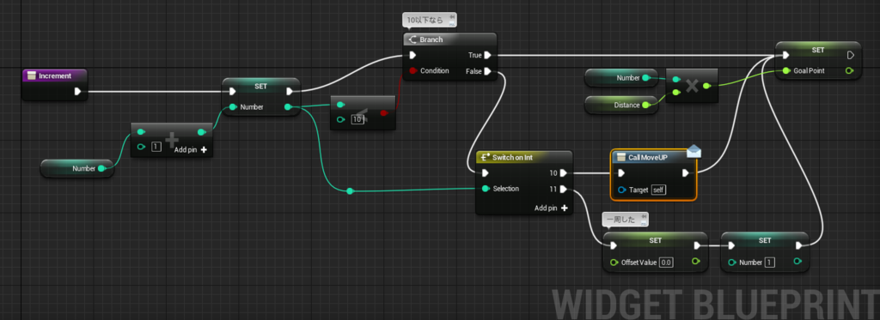
Task: Click the Offset Value output pin
Action: (696, 261)
